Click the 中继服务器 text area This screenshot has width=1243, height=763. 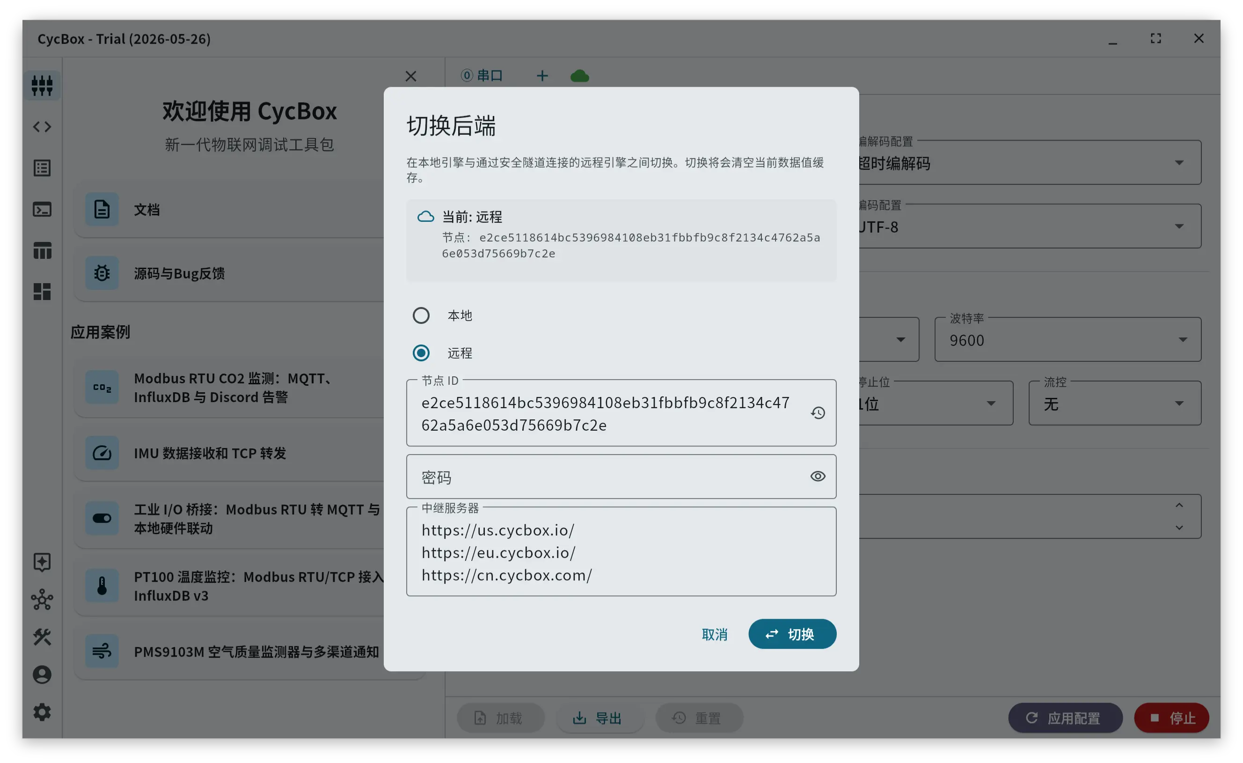[621, 551]
